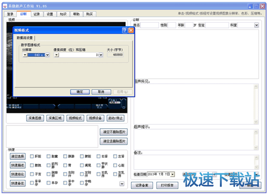The height and width of the screenshot is (196, 269).
Task: Check the 右附件 checkbox
Action: click(x=65, y=174)
